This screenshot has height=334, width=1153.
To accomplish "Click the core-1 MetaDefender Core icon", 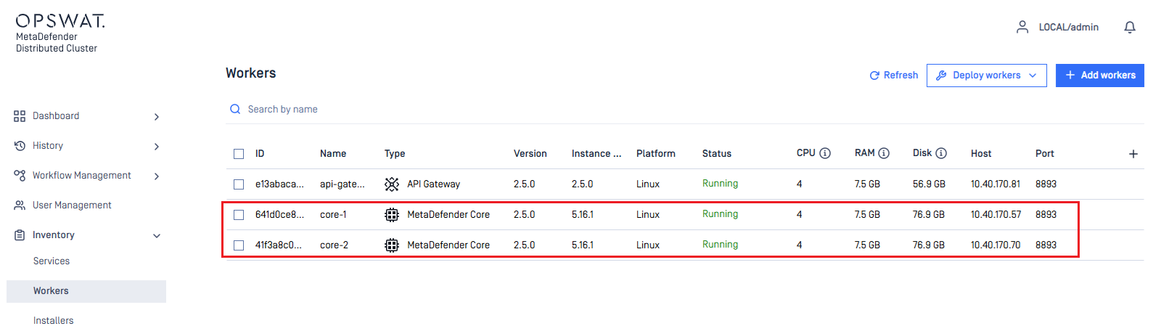I will point(392,215).
